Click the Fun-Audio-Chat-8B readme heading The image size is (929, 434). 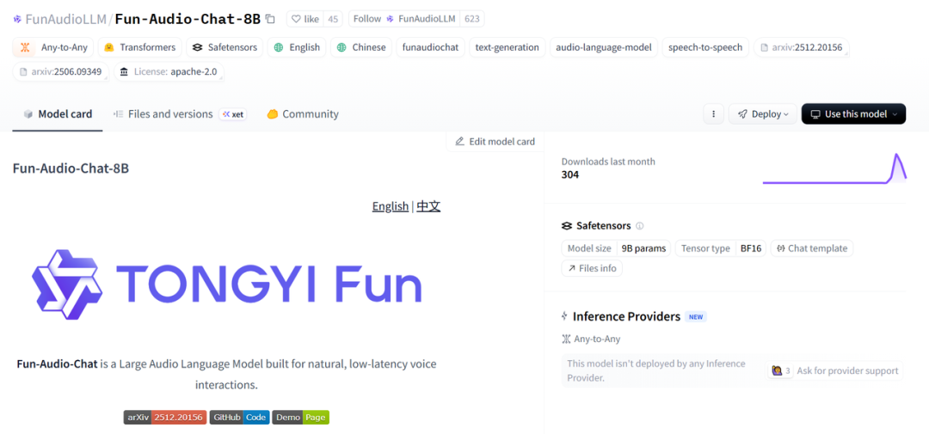click(x=71, y=168)
